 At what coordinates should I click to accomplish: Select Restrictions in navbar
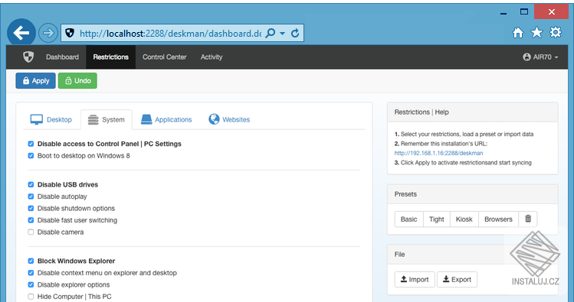pyautogui.click(x=111, y=57)
